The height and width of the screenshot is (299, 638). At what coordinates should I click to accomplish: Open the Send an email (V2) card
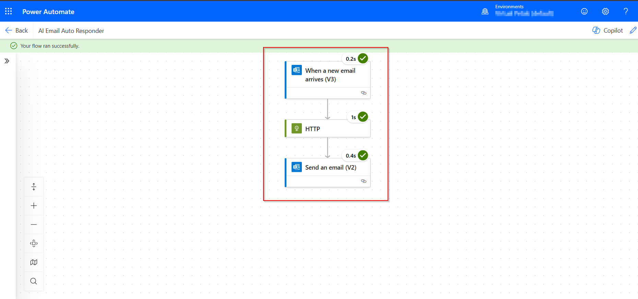point(328,172)
